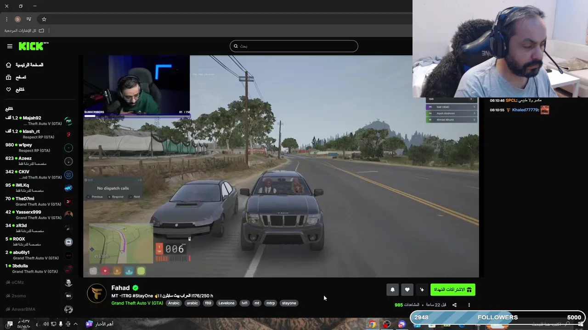Select the offline oCMz channel
This screenshot has height=330, width=588.
(39, 282)
